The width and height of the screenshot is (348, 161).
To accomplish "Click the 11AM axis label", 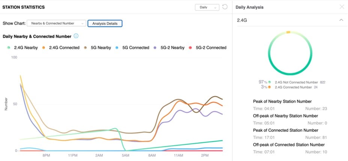I will click(178, 155).
